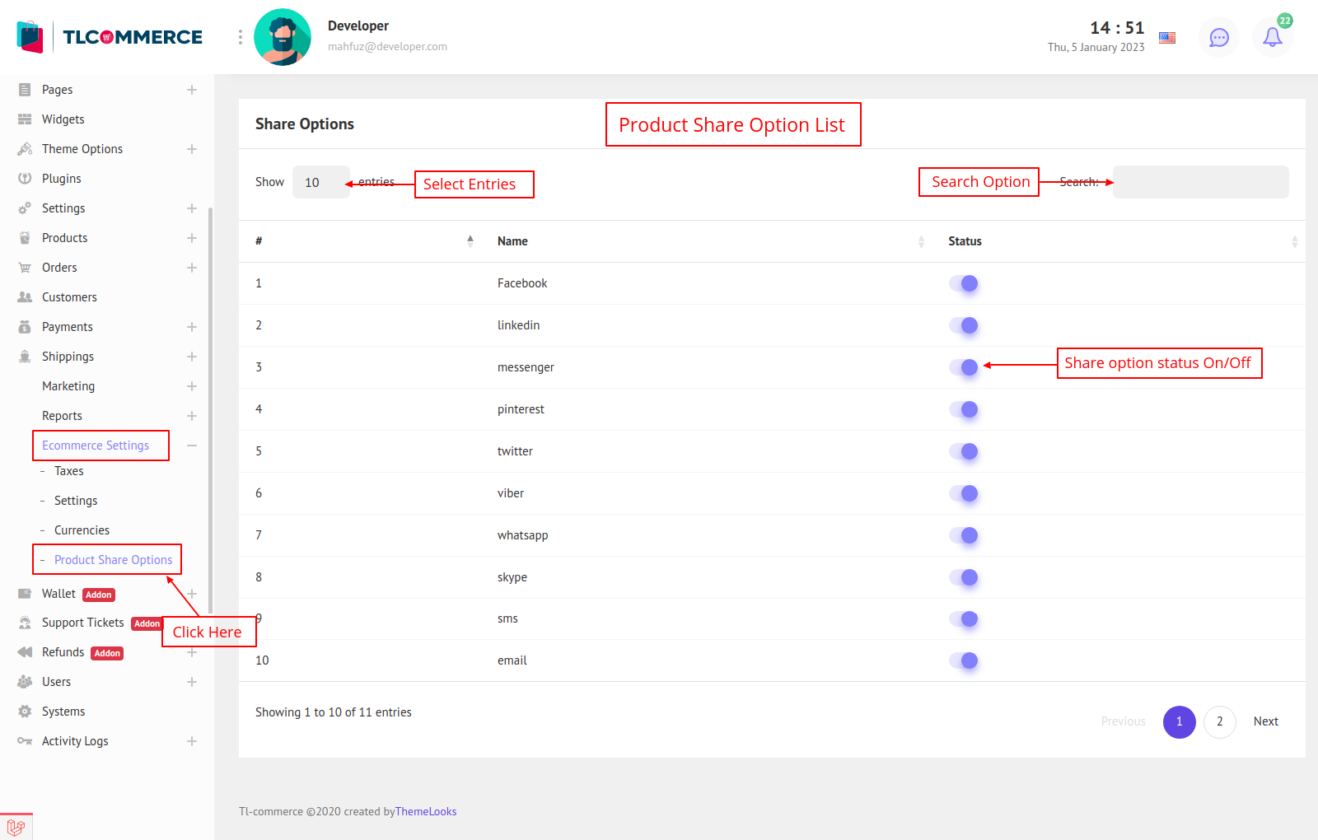Go to page 2 of the list
The height and width of the screenshot is (840, 1318).
(x=1219, y=721)
